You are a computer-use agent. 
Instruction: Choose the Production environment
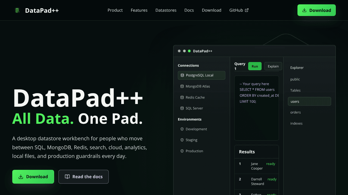point(201,151)
